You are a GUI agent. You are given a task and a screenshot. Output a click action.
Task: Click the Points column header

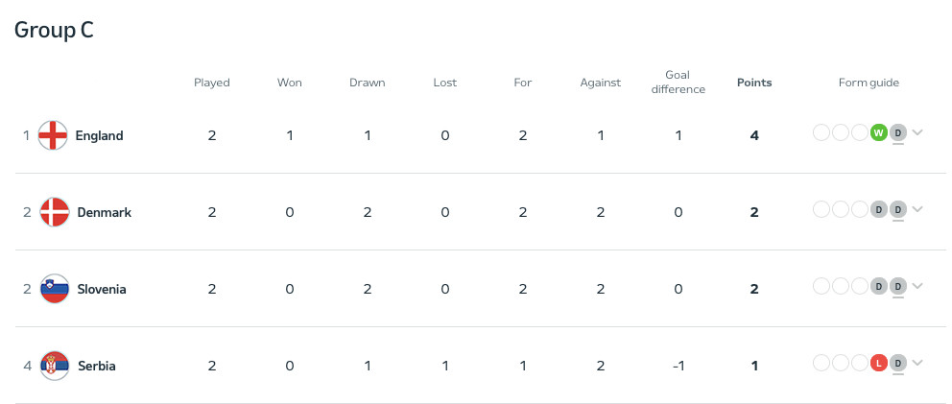click(754, 83)
